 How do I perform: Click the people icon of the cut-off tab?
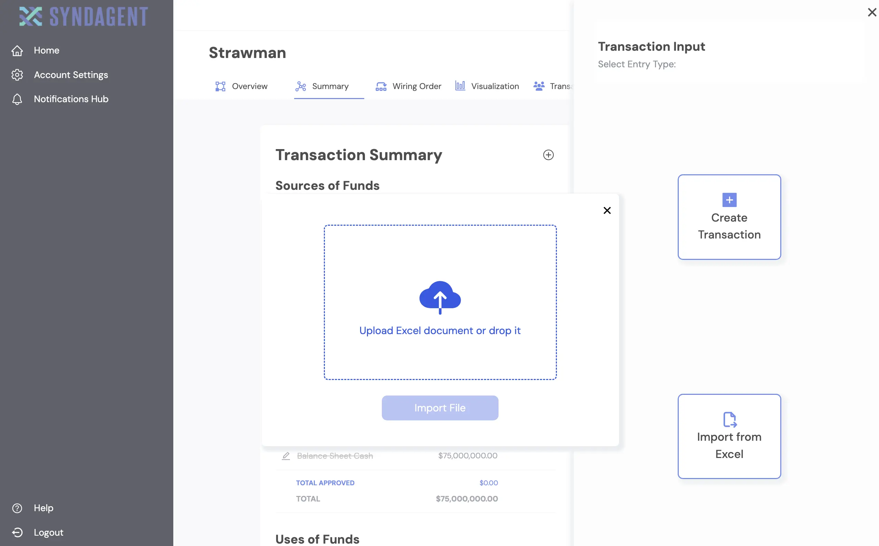(x=539, y=86)
